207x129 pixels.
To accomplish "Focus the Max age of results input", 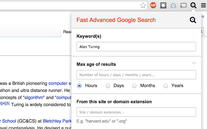I will (x=136, y=74).
